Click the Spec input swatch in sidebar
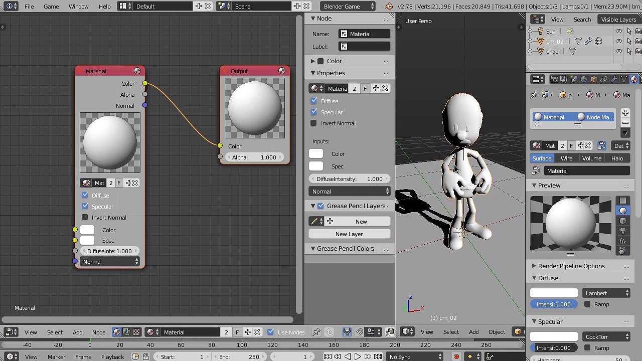642x361 pixels. pyautogui.click(x=316, y=166)
